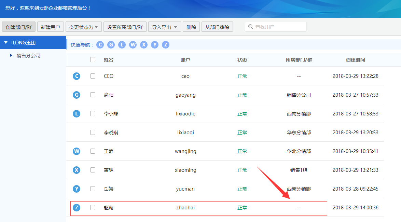Jump to letter C in quick navigation

click(100, 45)
